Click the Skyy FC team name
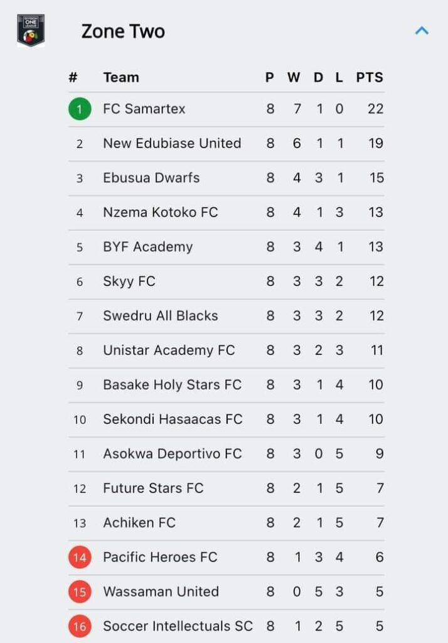 pos(129,282)
